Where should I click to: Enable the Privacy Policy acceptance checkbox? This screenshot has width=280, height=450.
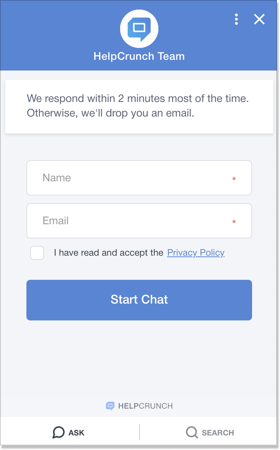[x=37, y=253]
